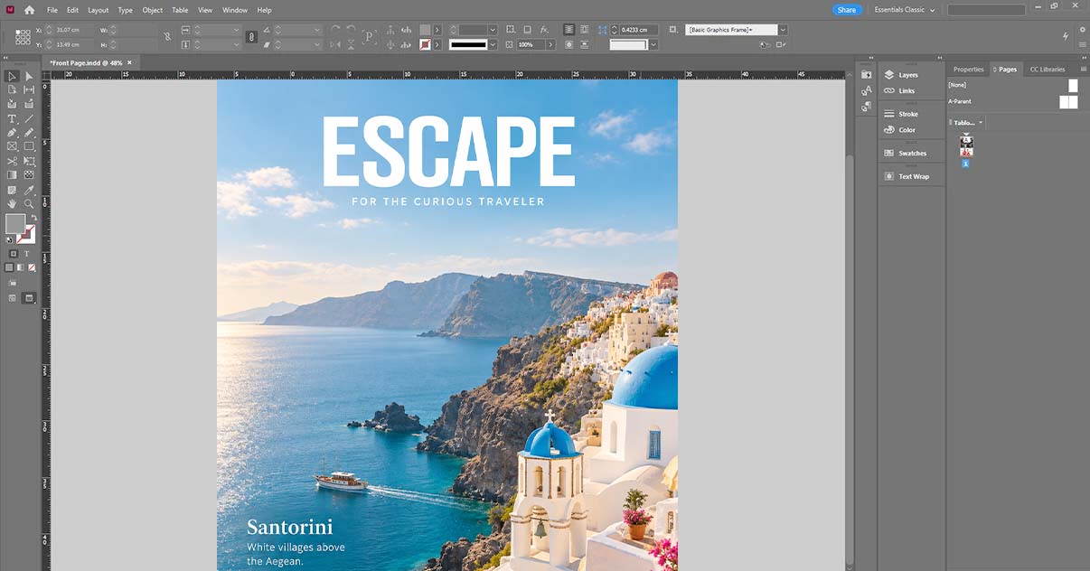Click the Fill color swatch in toolbox
The height and width of the screenshot is (571, 1090).
(x=15, y=223)
